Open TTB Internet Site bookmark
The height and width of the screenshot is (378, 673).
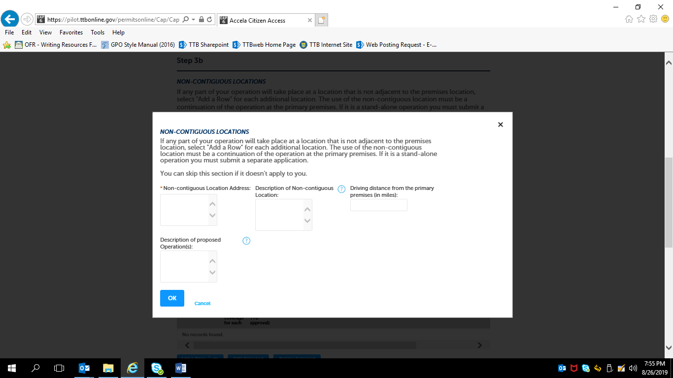point(326,45)
